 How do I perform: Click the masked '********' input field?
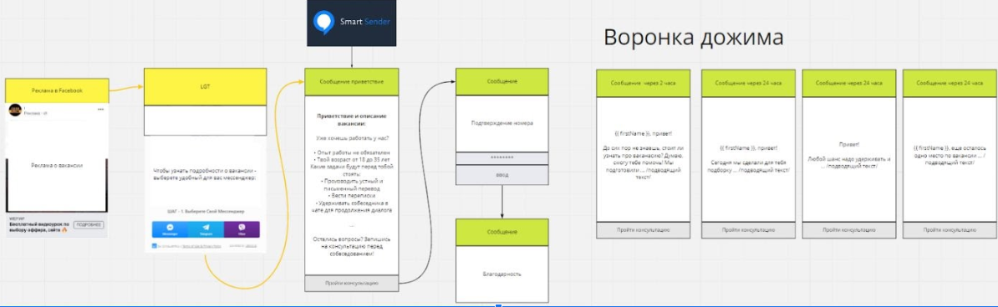tap(502, 159)
